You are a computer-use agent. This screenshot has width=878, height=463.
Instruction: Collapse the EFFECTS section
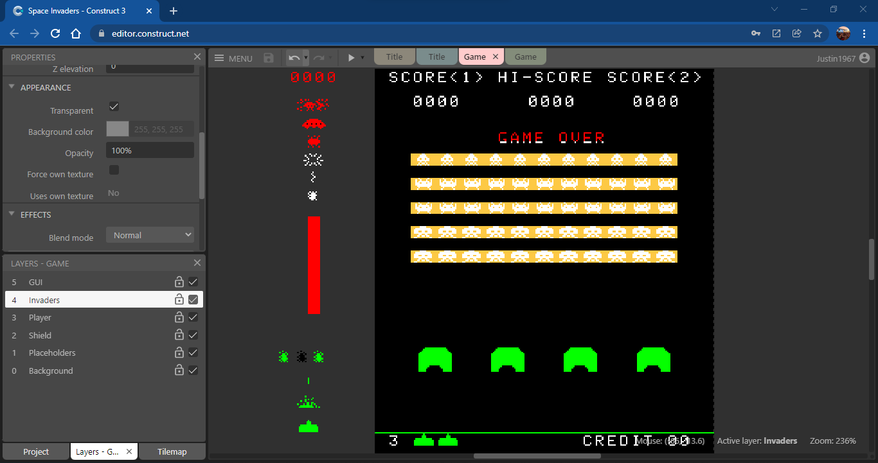click(12, 214)
